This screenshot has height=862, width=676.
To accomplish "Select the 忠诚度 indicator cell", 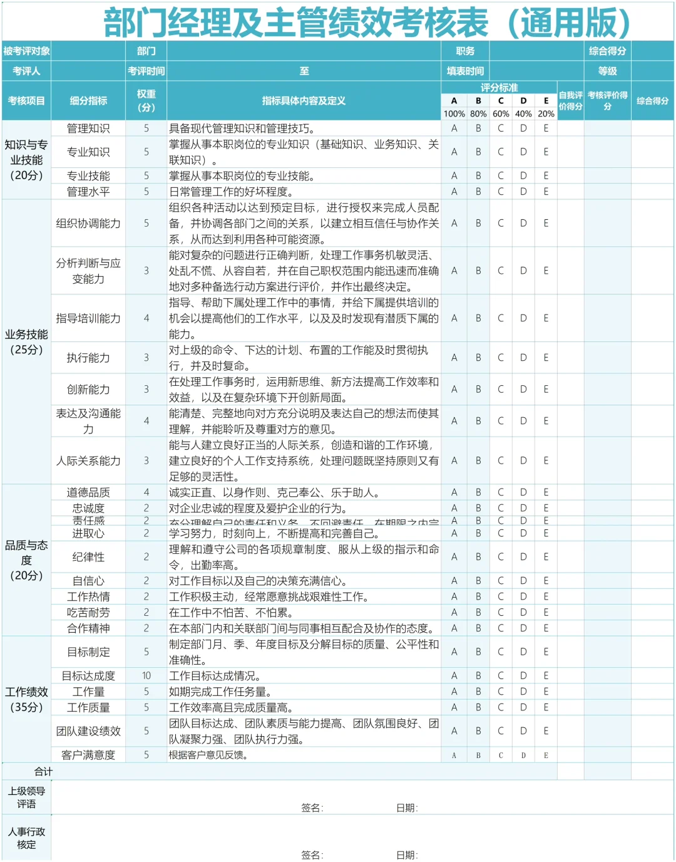I will [88, 508].
